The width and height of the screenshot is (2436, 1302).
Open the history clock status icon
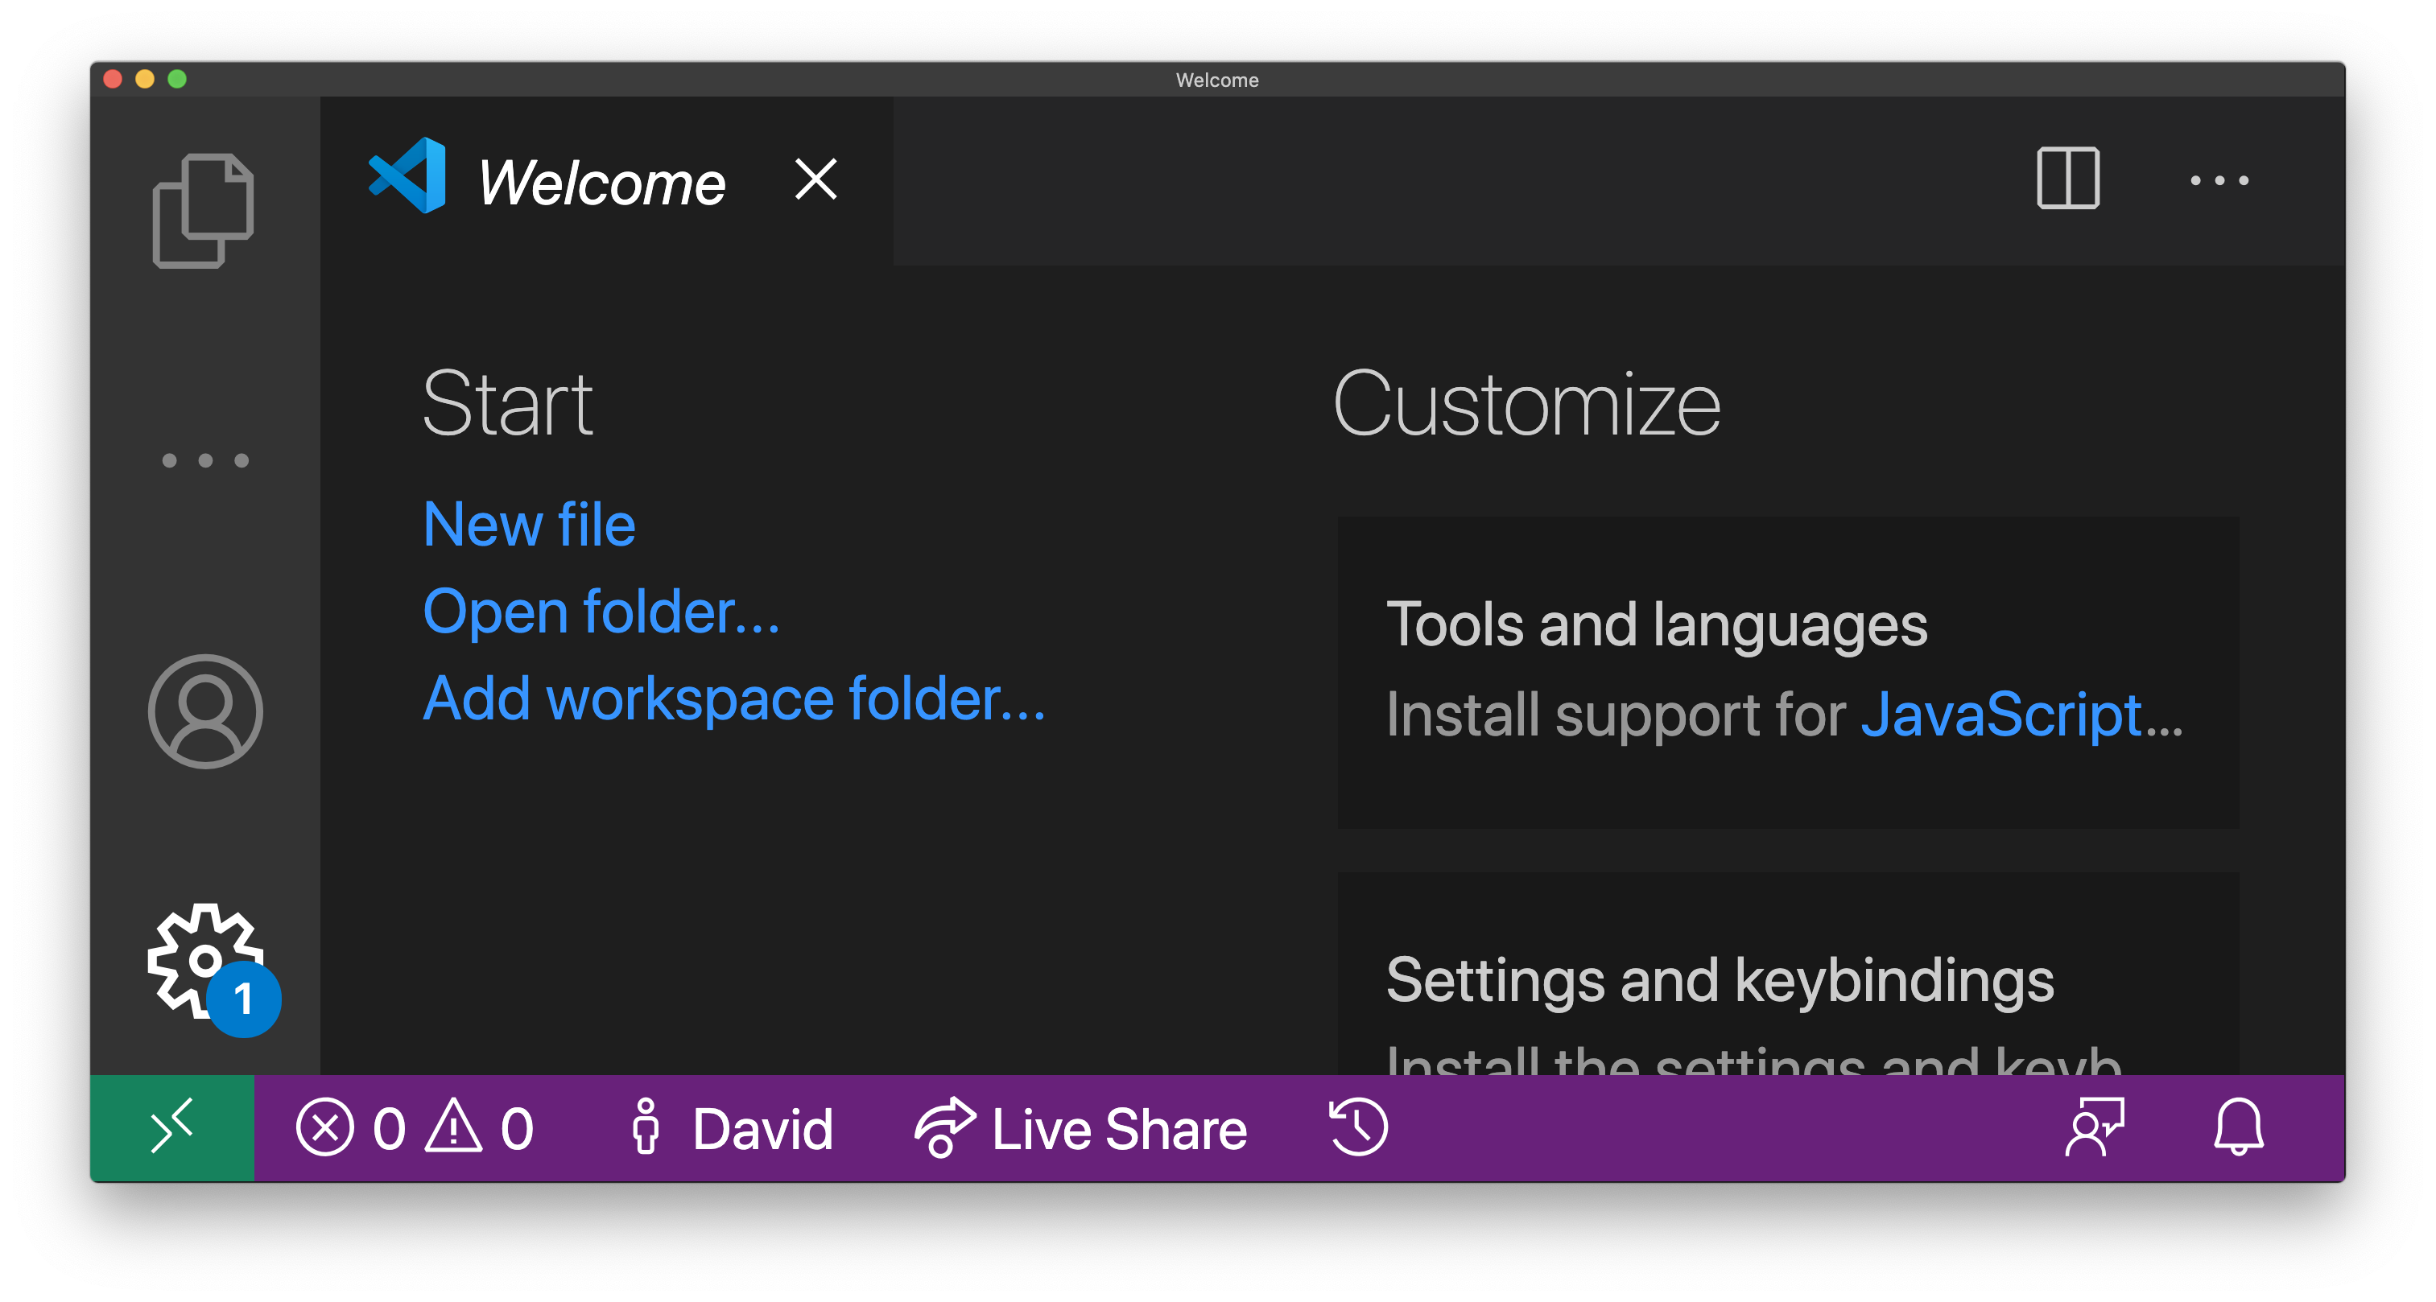1358,1128
